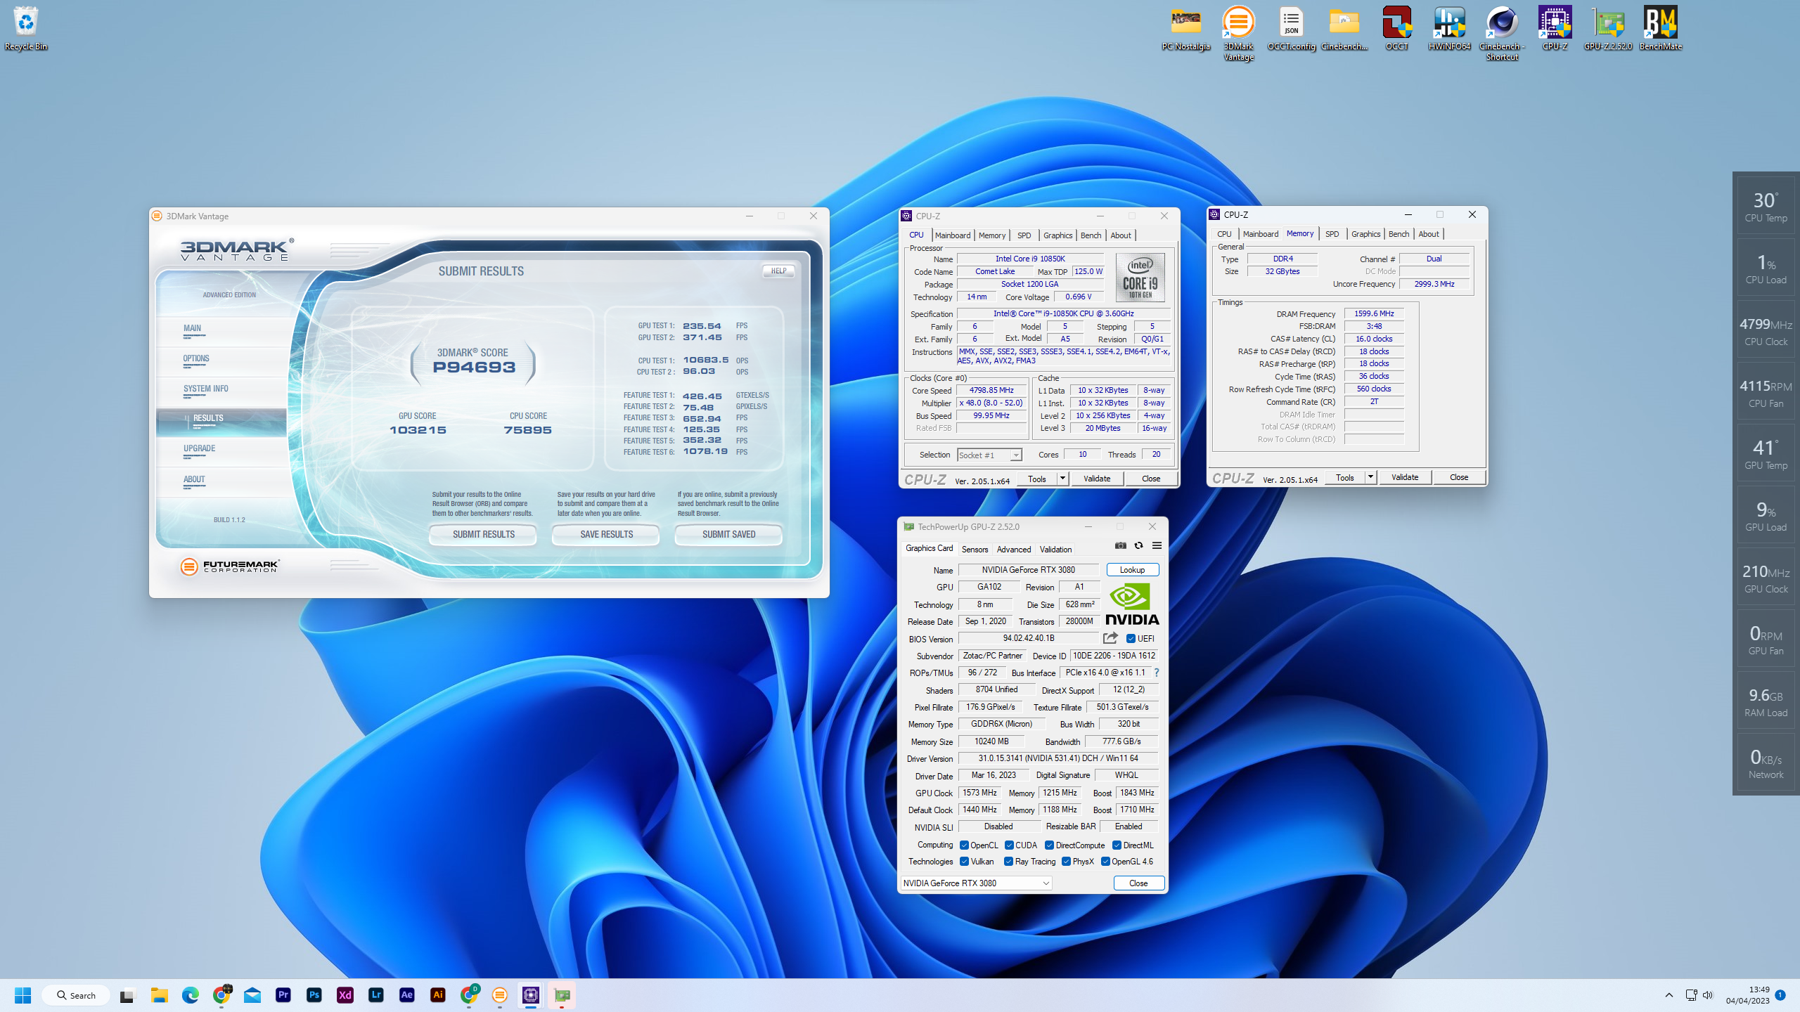Image resolution: width=1800 pixels, height=1012 pixels.
Task: Click the Bus Interface question mark icon
Action: coord(1156,673)
